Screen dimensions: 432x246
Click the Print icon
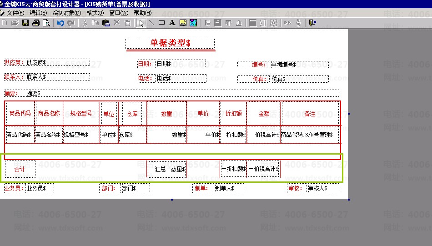pos(36,23)
